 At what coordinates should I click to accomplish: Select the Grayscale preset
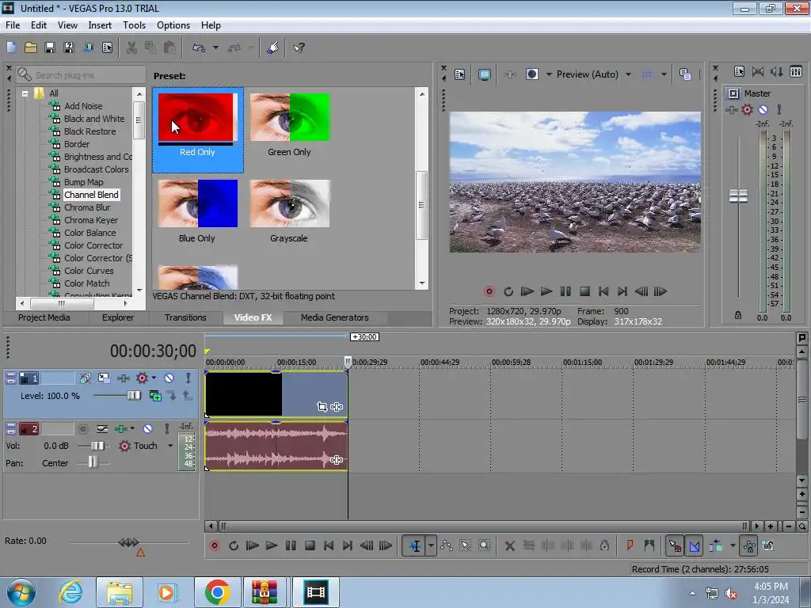coord(289,211)
